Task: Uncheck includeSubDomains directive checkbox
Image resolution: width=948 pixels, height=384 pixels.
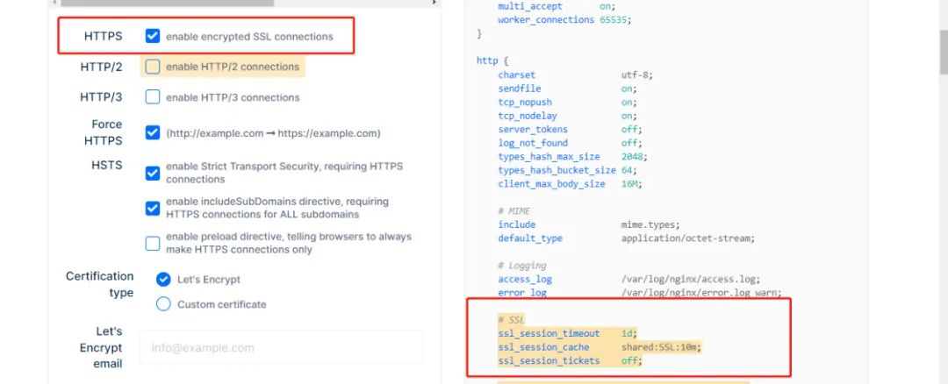Action: click(153, 208)
